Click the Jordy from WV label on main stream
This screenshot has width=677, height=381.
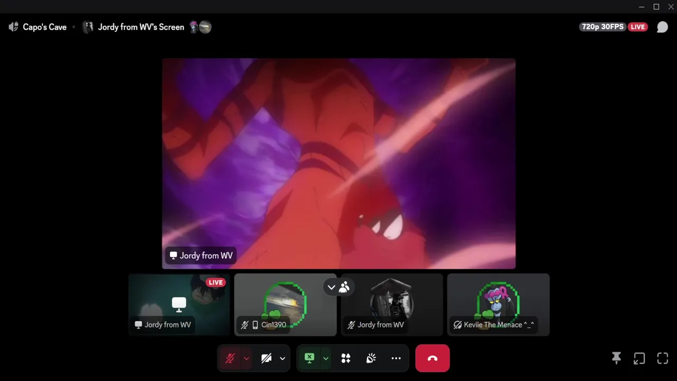(x=201, y=256)
